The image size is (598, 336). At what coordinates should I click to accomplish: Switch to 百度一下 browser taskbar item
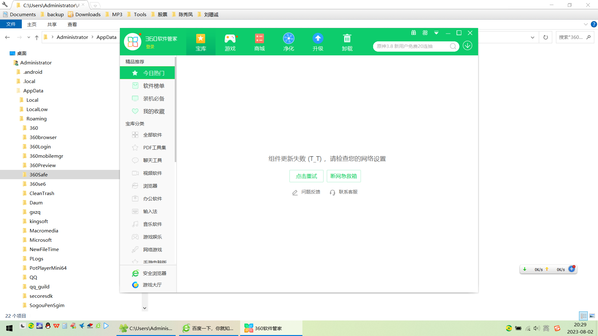(208, 328)
